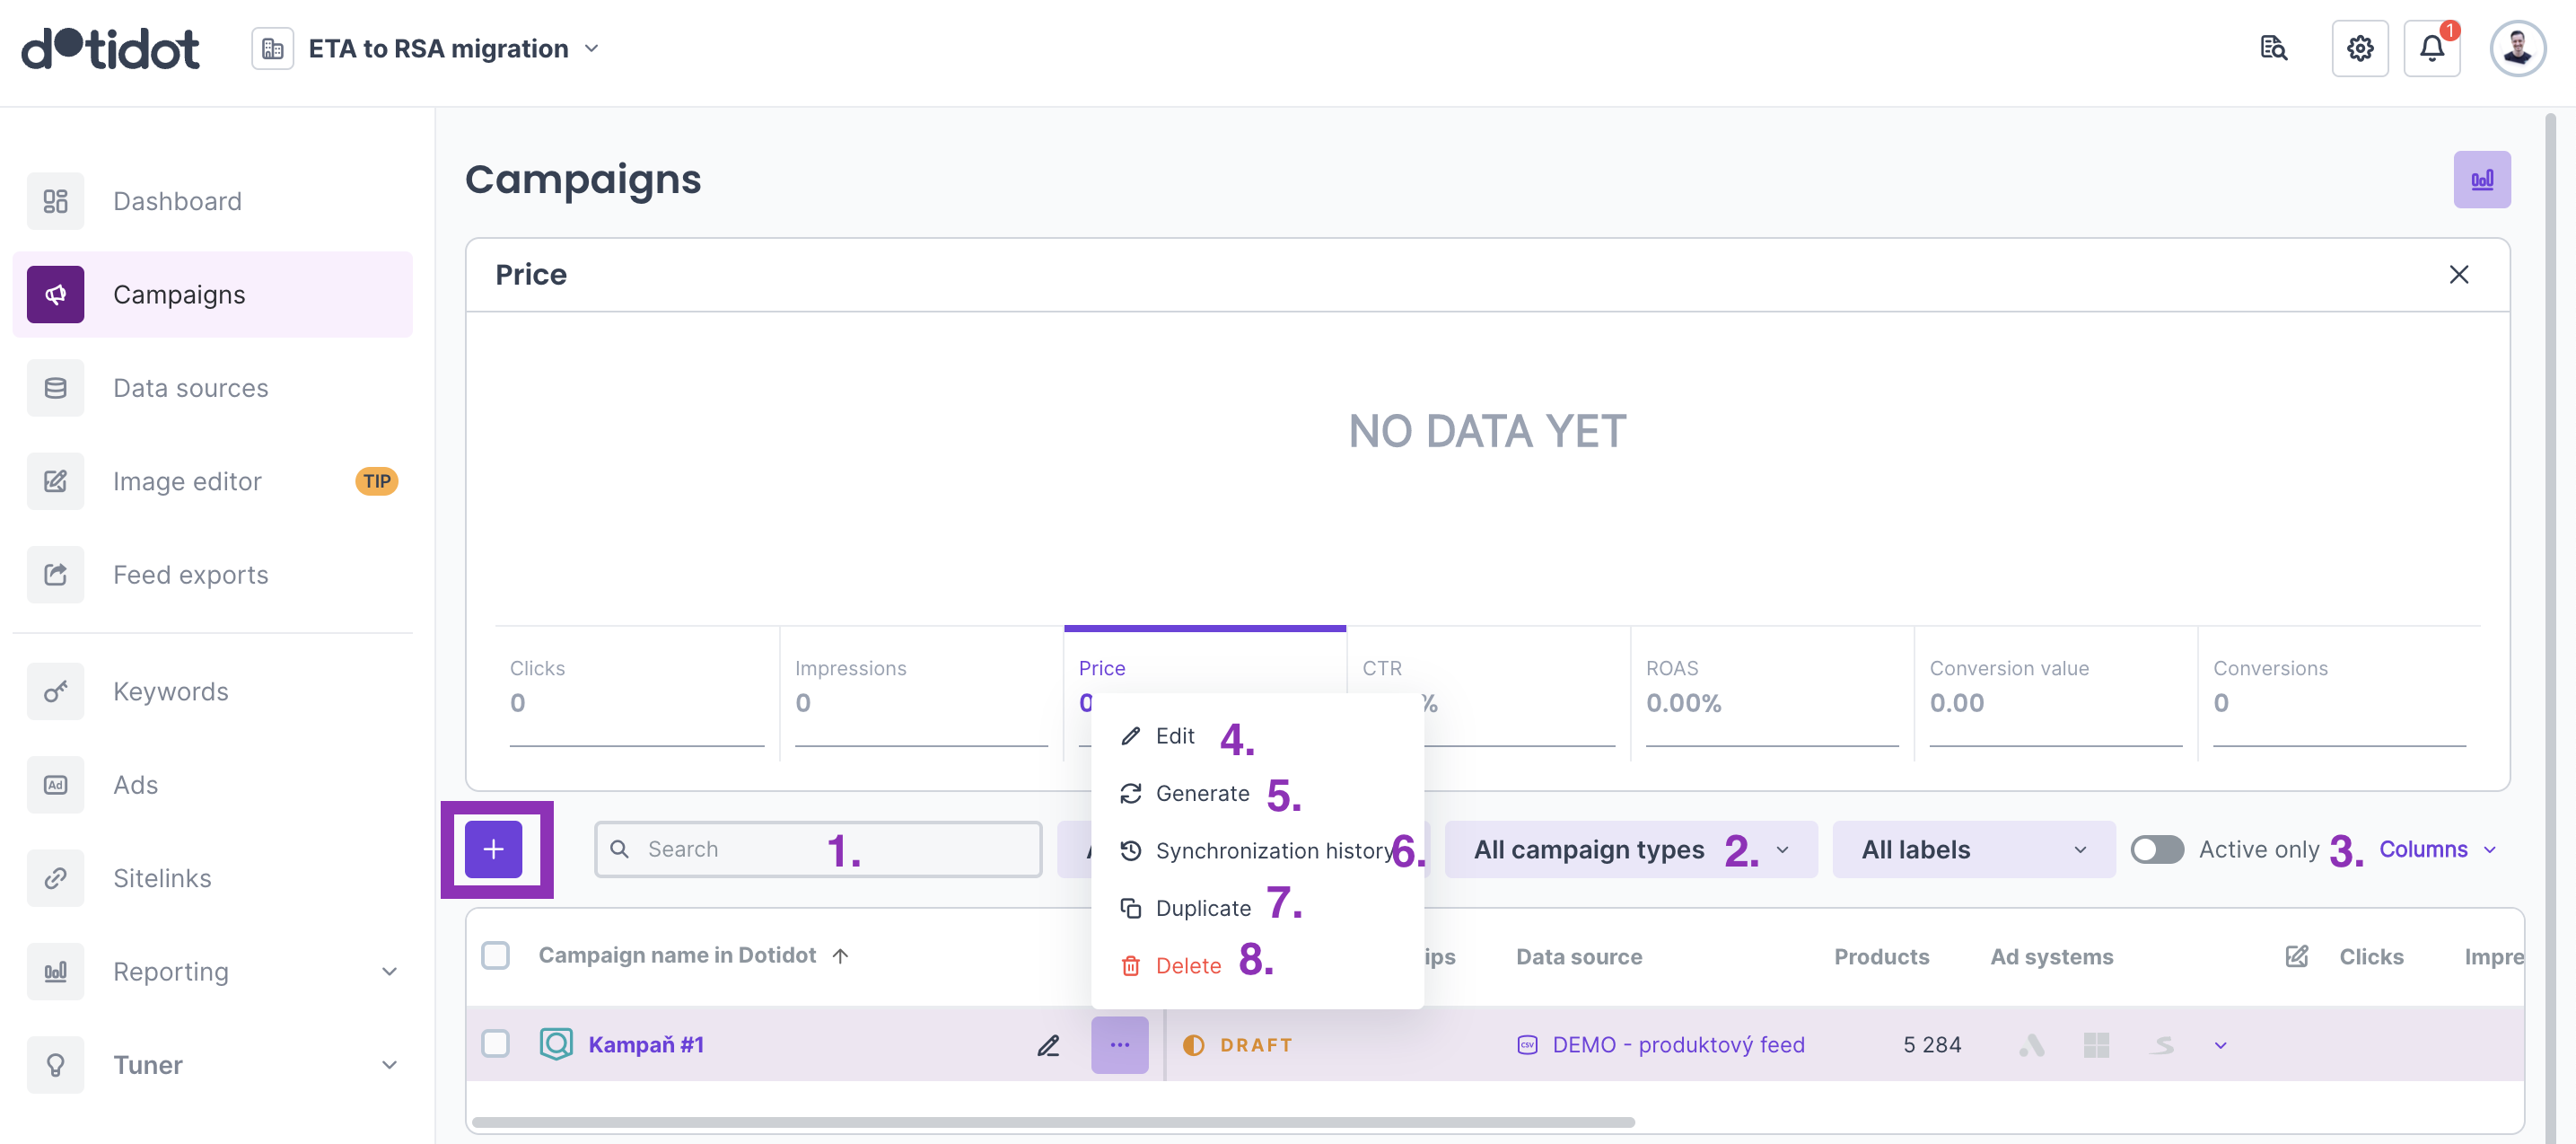This screenshot has height=1144, width=2576.
Task: Open the All campaign types dropdown
Action: 1629,849
